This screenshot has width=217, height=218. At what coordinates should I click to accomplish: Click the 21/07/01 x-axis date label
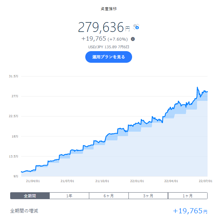point(67,181)
